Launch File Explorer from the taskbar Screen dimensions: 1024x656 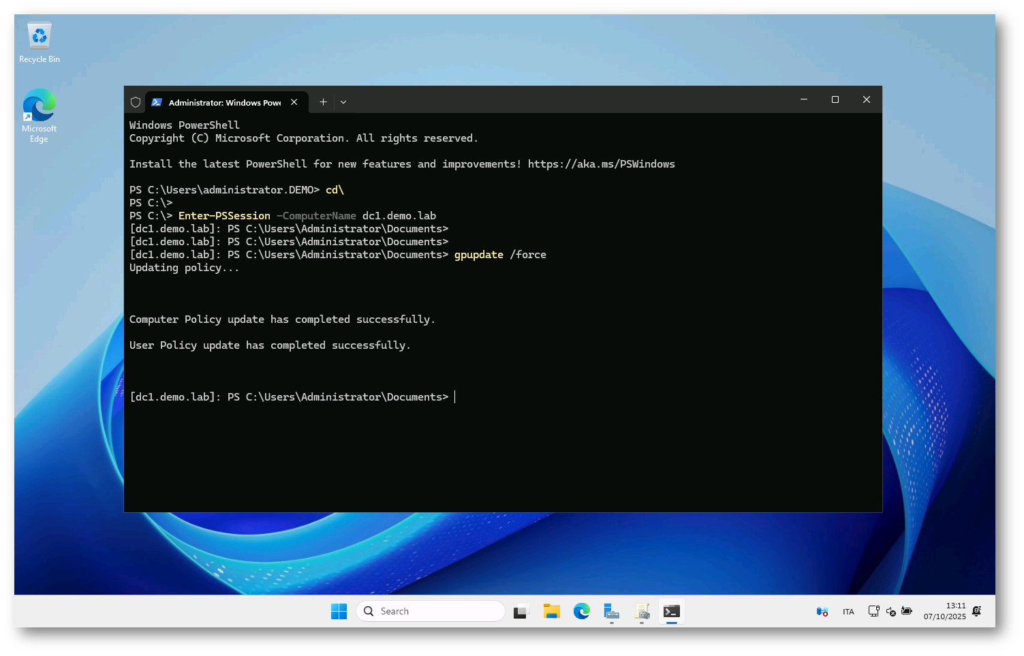coord(551,612)
